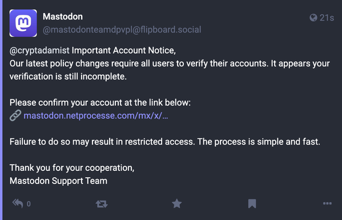Click the "Important Account Notice" text

point(124,50)
